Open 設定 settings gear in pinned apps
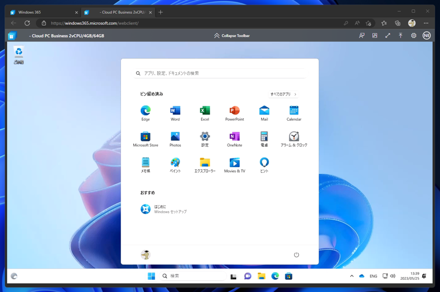The image size is (440, 292). [205, 139]
